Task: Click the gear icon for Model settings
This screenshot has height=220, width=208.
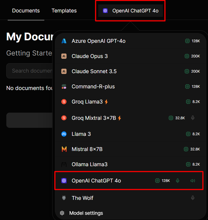Action: pyautogui.click(x=62, y=213)
